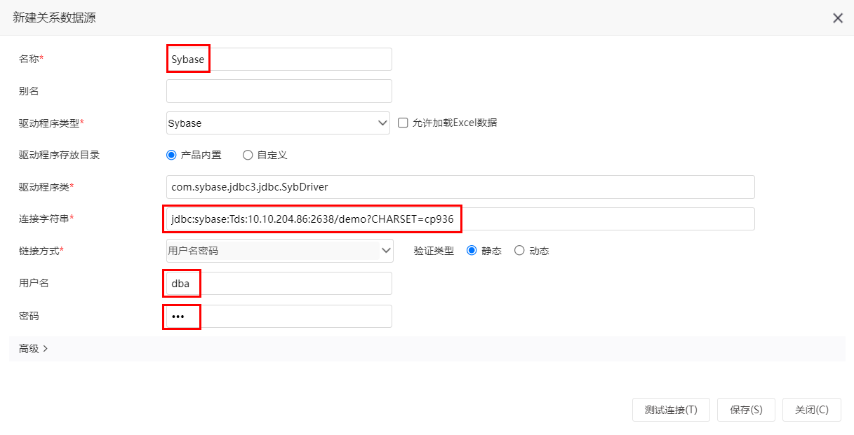Image resolution: width=854 pixels, height=435 pixels.
Task: Click the 连接字符串 label text
Action: (44, 219)
